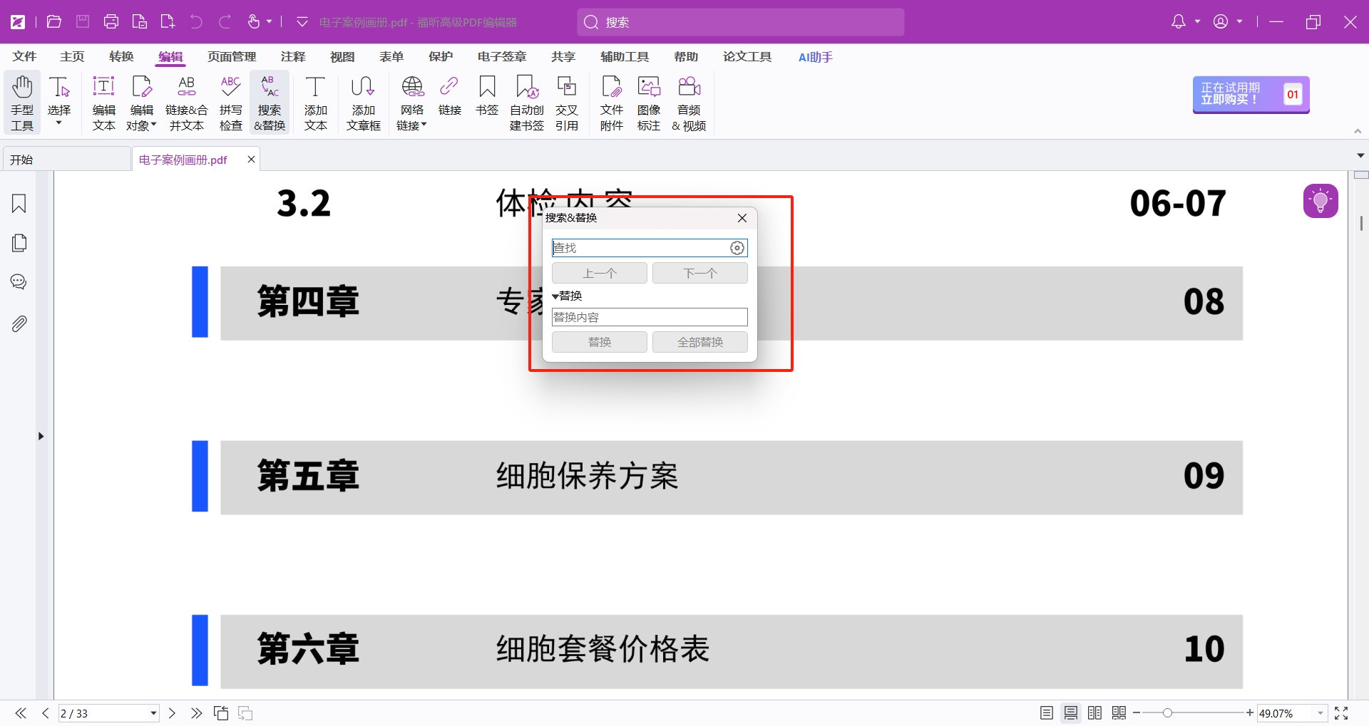The width and height of the screenshot is (1369, 726).
Task: Select the Image Annotation tool
Action: pos(648,104)
